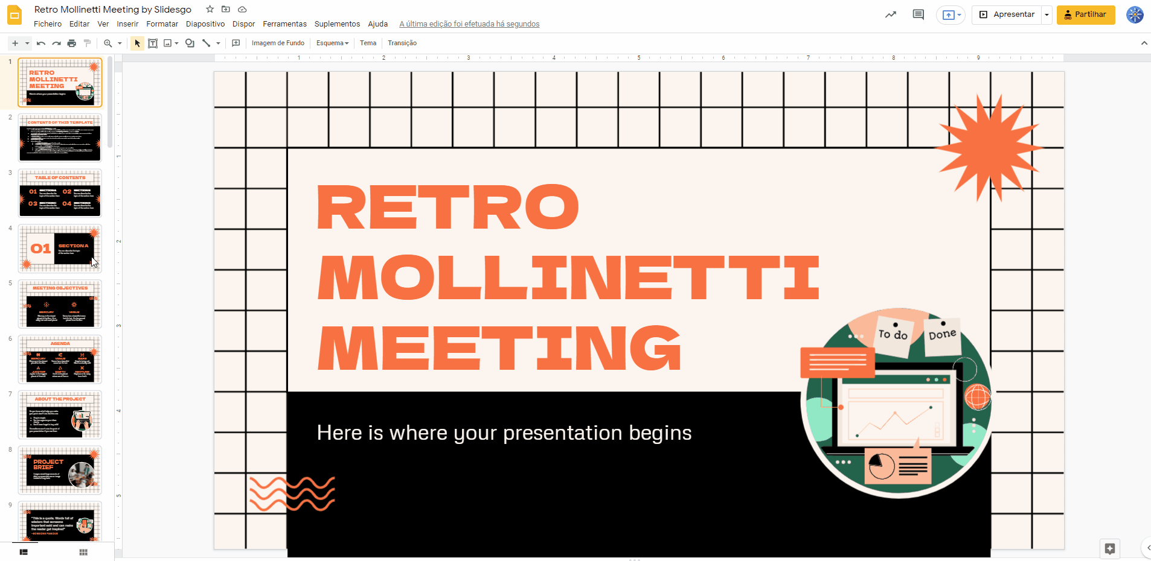Open Google account avatar
1151x561 pixels.
pyautogui.click(x=1135, y=14)
